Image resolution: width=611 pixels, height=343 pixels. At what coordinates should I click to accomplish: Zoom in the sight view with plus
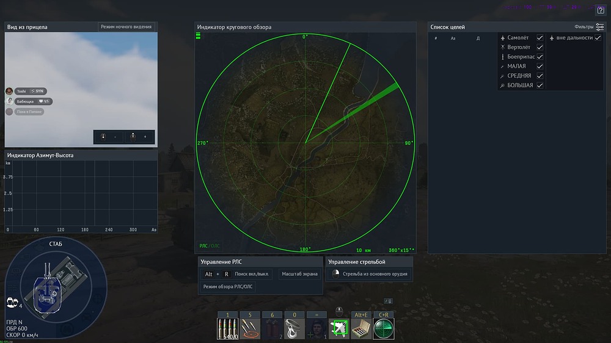coord(139,137)
